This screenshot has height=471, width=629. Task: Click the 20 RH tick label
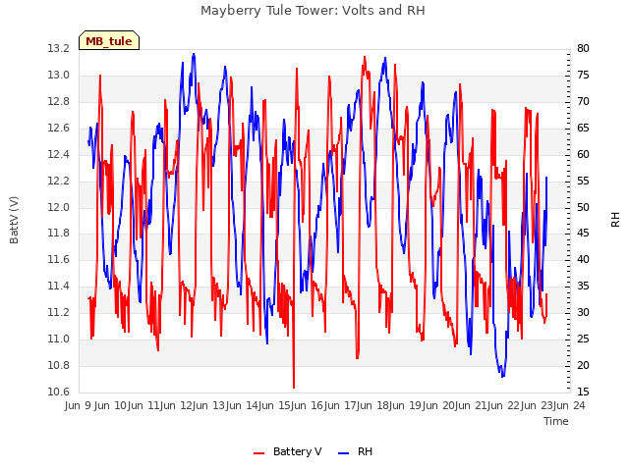583,365
